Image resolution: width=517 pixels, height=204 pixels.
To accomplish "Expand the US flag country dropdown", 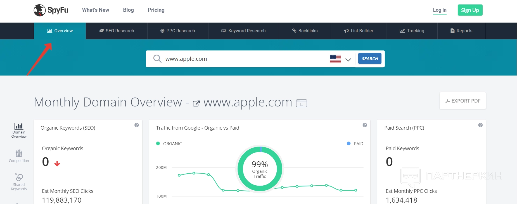I will click(340, 59).
